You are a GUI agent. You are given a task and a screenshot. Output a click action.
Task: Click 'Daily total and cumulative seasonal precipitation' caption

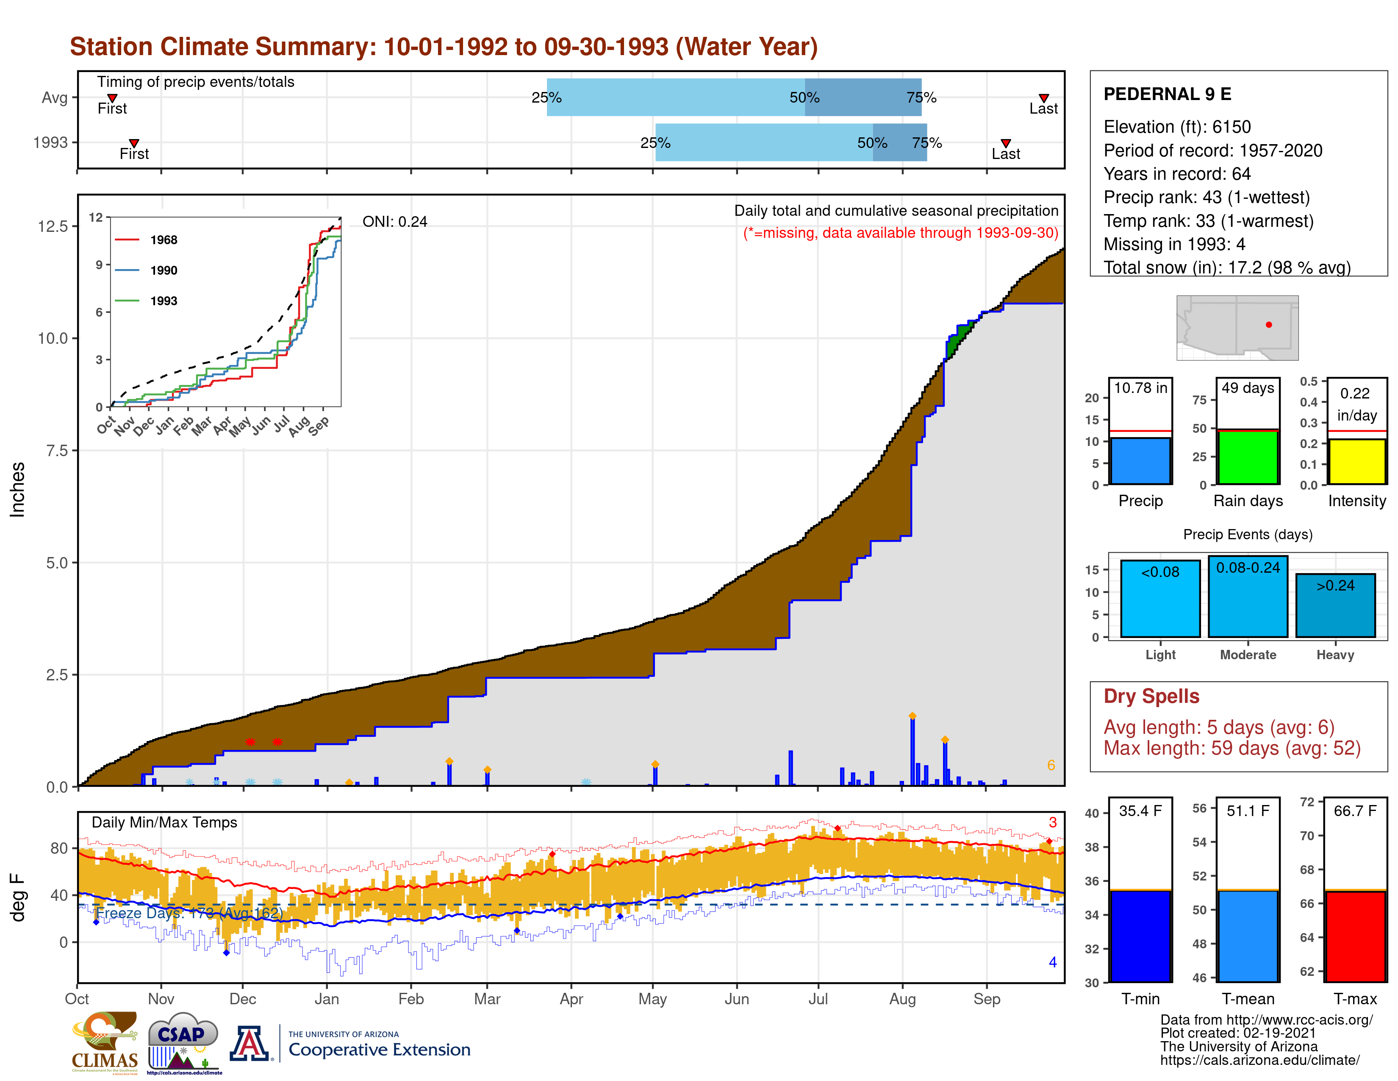[x=896, y=211]
